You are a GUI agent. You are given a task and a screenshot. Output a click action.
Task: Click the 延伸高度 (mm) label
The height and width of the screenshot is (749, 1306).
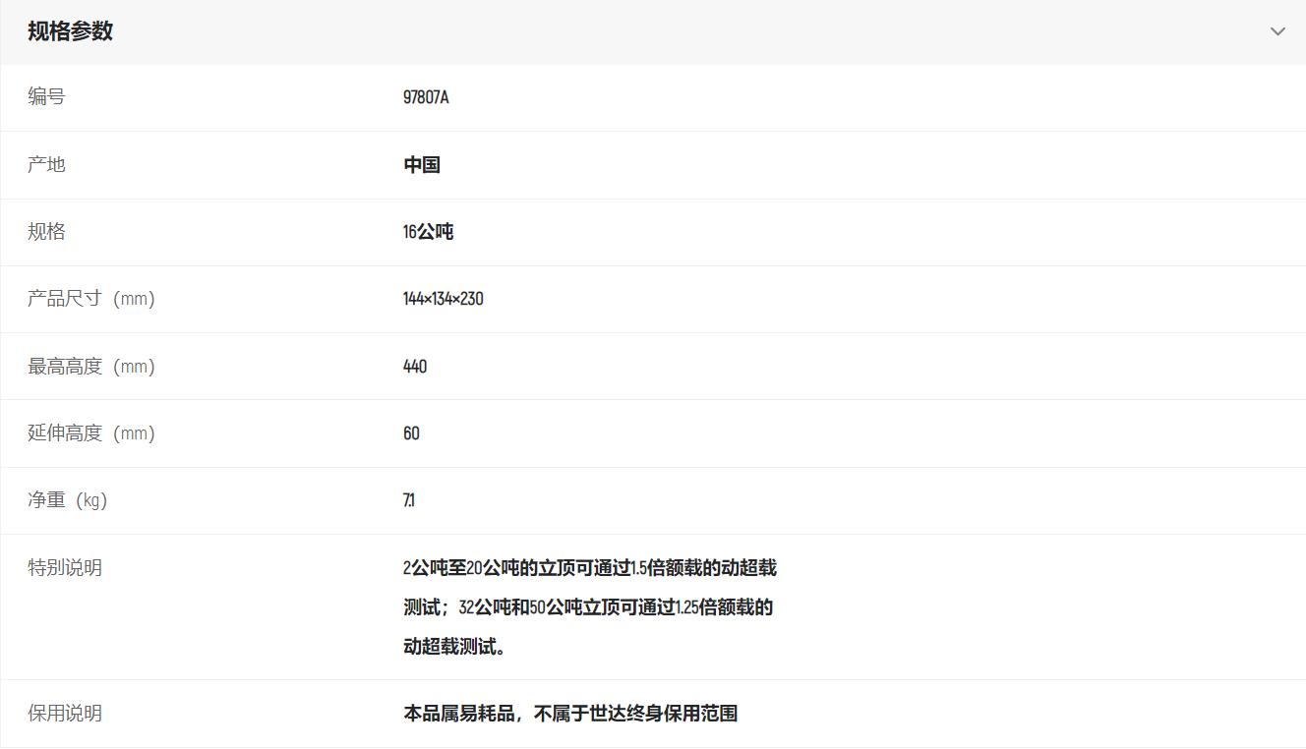91,433
